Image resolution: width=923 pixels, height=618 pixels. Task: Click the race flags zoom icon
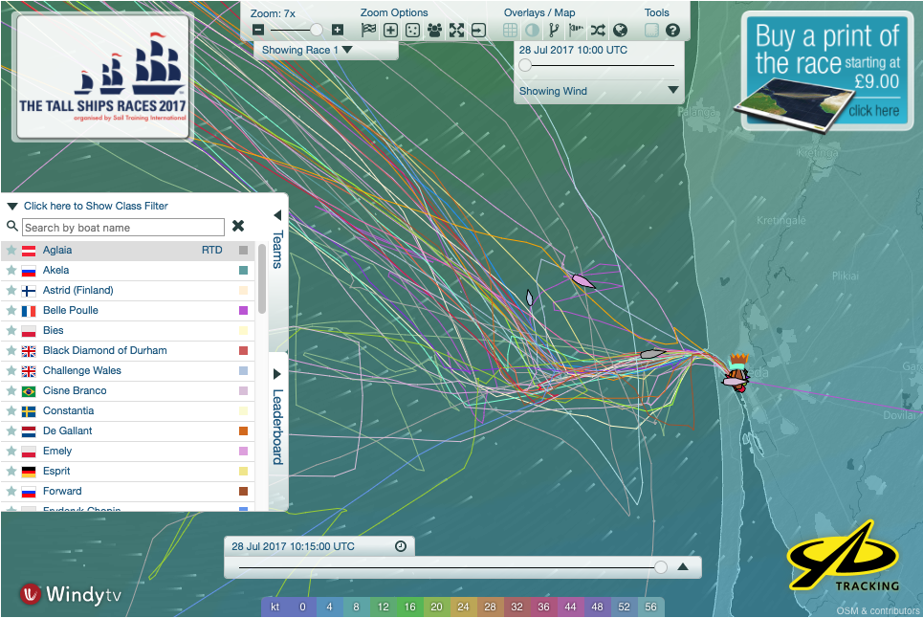368,31
